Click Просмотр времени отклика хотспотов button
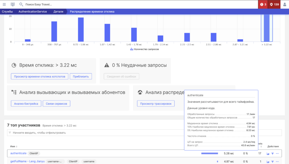Image resolution: width=289 pixels, height=164 pixels. pyautogui.click(x=39, y=76)
